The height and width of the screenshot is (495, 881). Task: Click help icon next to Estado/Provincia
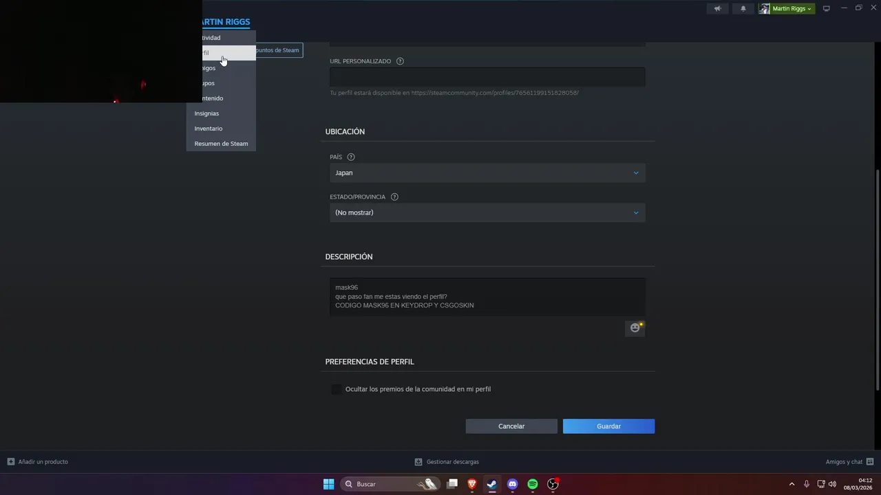(x=394, y=197)
